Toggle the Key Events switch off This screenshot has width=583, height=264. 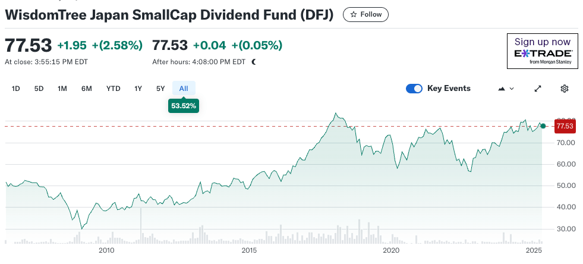tap(414, 89)
